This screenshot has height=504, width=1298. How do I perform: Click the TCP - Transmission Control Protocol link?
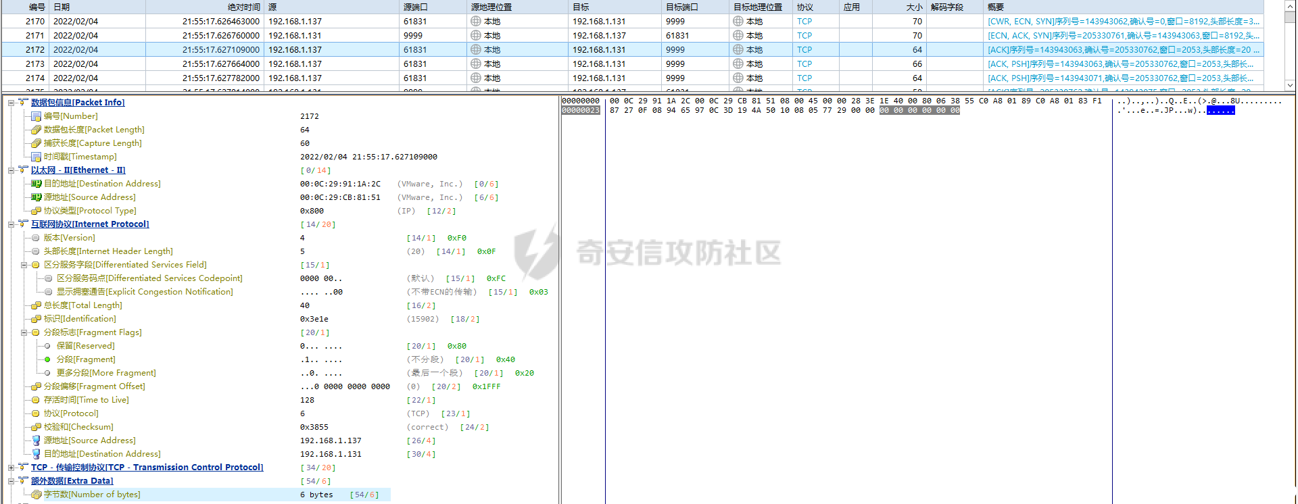point(147,468)
